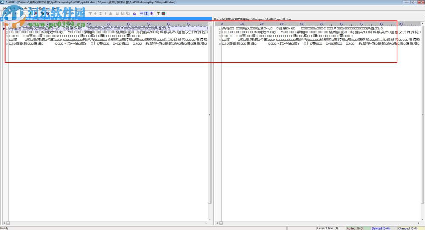Open the Edit menu
This screenshot has height=230, width=425.
point(12,8)
